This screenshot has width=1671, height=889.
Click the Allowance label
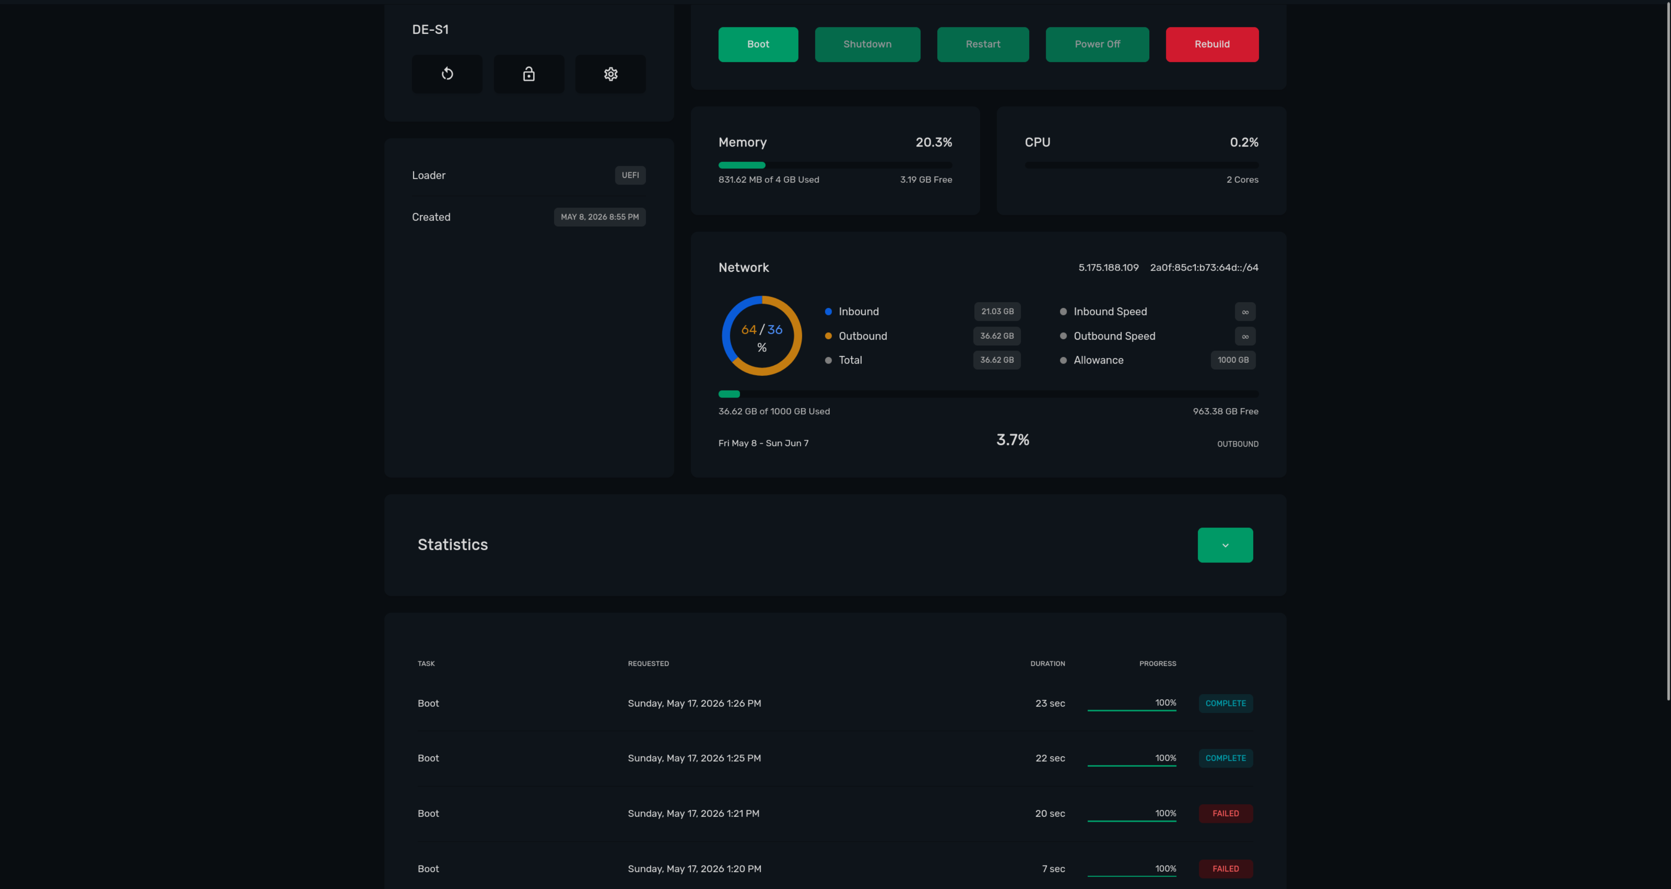(x=1098, y=360)
